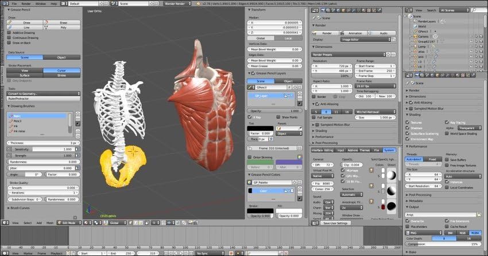Switch to the Themes preferences tab
This screenshot has height=256, width=488.
pos(365,150)
